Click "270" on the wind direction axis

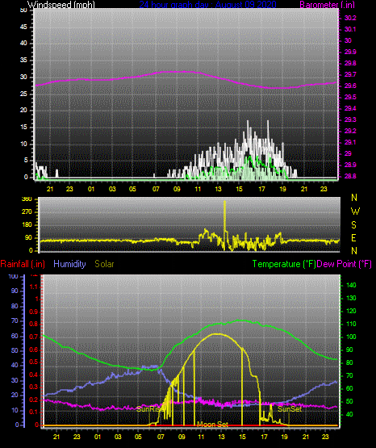[x=27, y=212]
